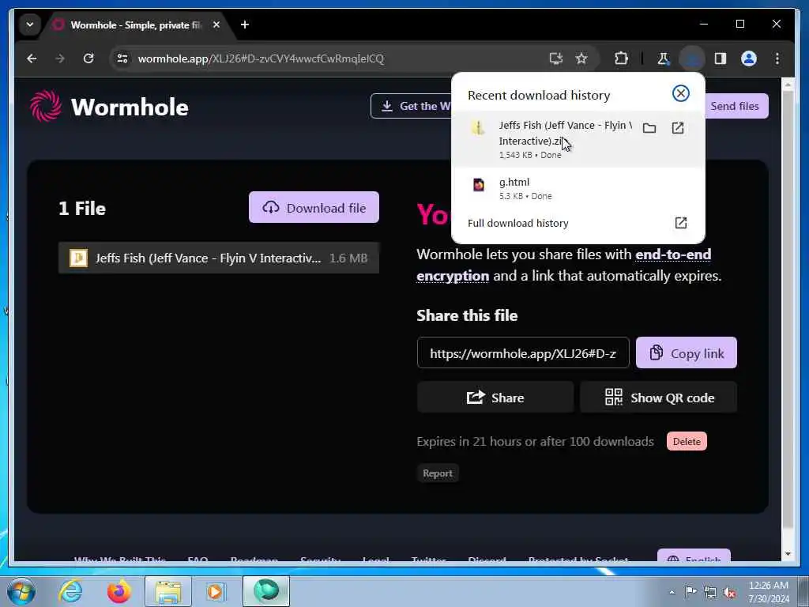Click the page scrollbar up arrow
Screen dimensions: 809x607
[788, 84]
